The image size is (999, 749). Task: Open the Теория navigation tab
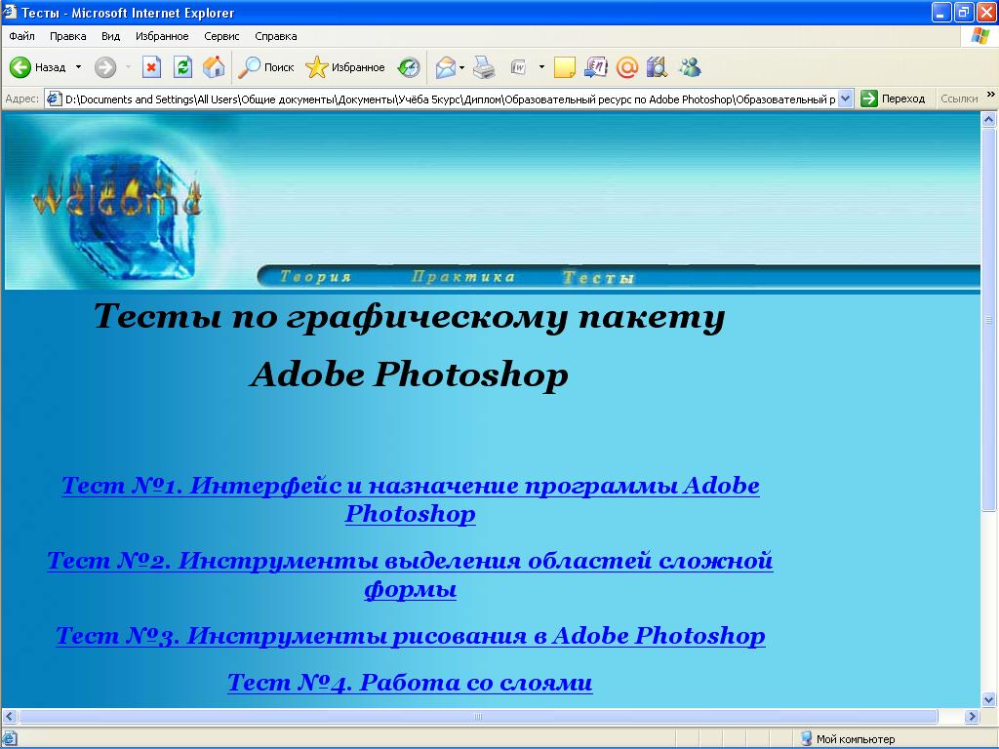pos(315,276)
